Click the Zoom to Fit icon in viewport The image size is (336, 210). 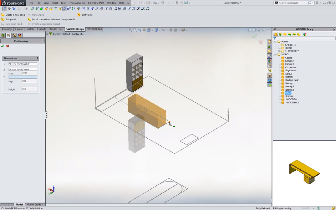coord(130,30)
